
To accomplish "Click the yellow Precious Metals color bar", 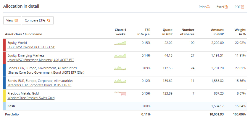I will click(x=4, y=96).
